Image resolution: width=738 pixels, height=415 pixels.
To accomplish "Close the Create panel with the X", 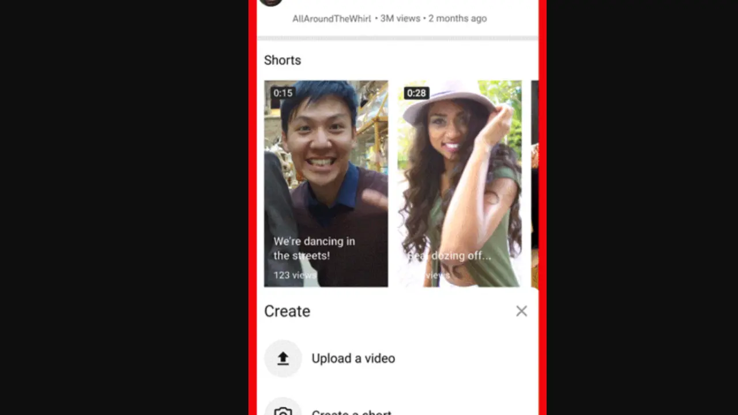I will [x=521, y=311].
